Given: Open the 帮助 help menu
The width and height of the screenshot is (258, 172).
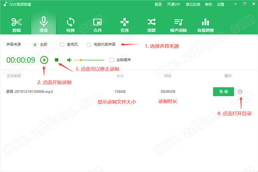Looking at the screenshot, I should tap(208, 4).
